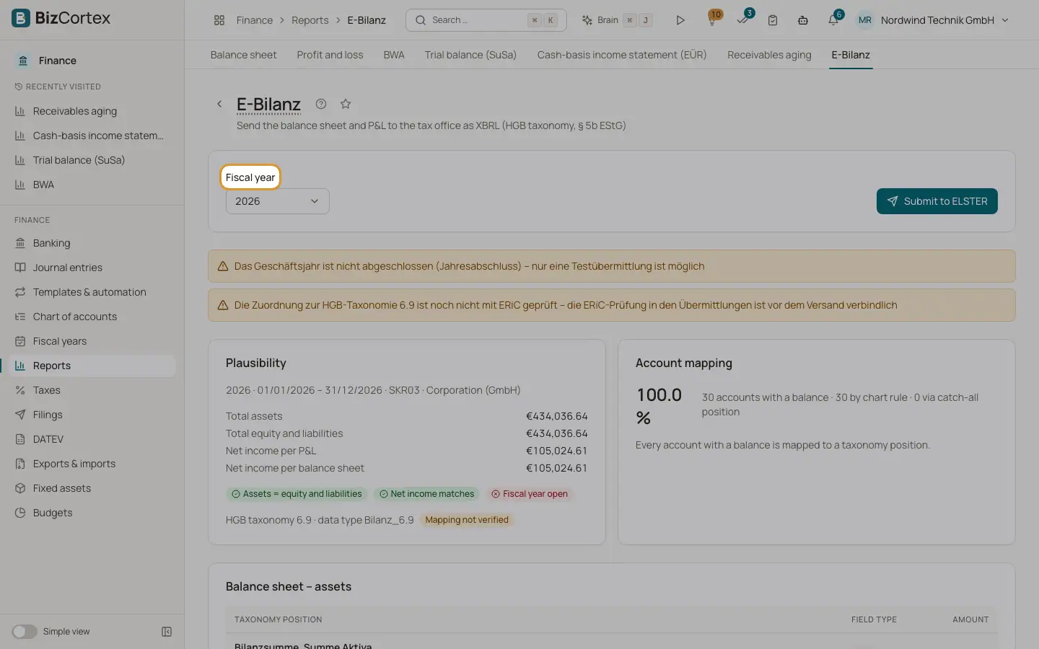Open the apps grid icon
This screenshot has height=649, width=1039.
219,20
